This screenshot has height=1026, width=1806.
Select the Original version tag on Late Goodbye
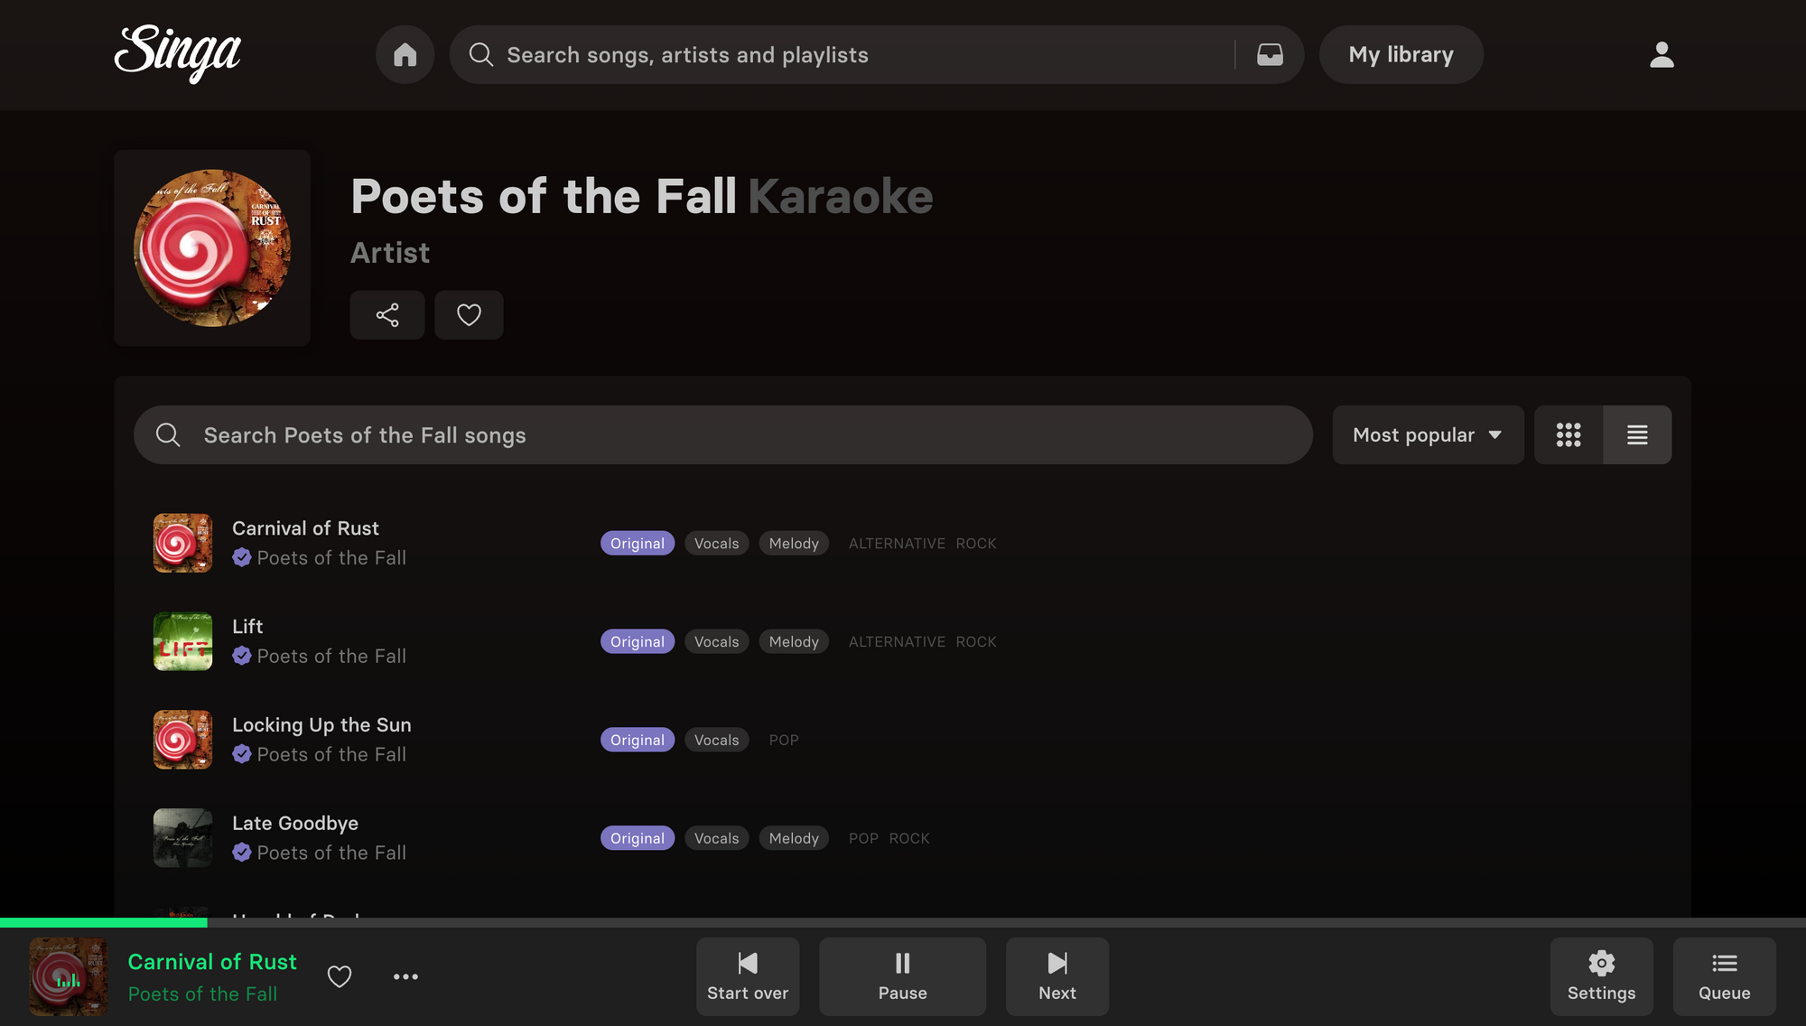click(x=637, y=837)
